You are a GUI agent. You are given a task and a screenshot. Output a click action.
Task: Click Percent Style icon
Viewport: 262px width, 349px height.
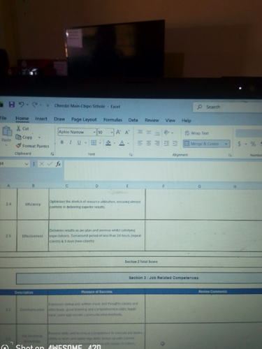tap(253, 144)
